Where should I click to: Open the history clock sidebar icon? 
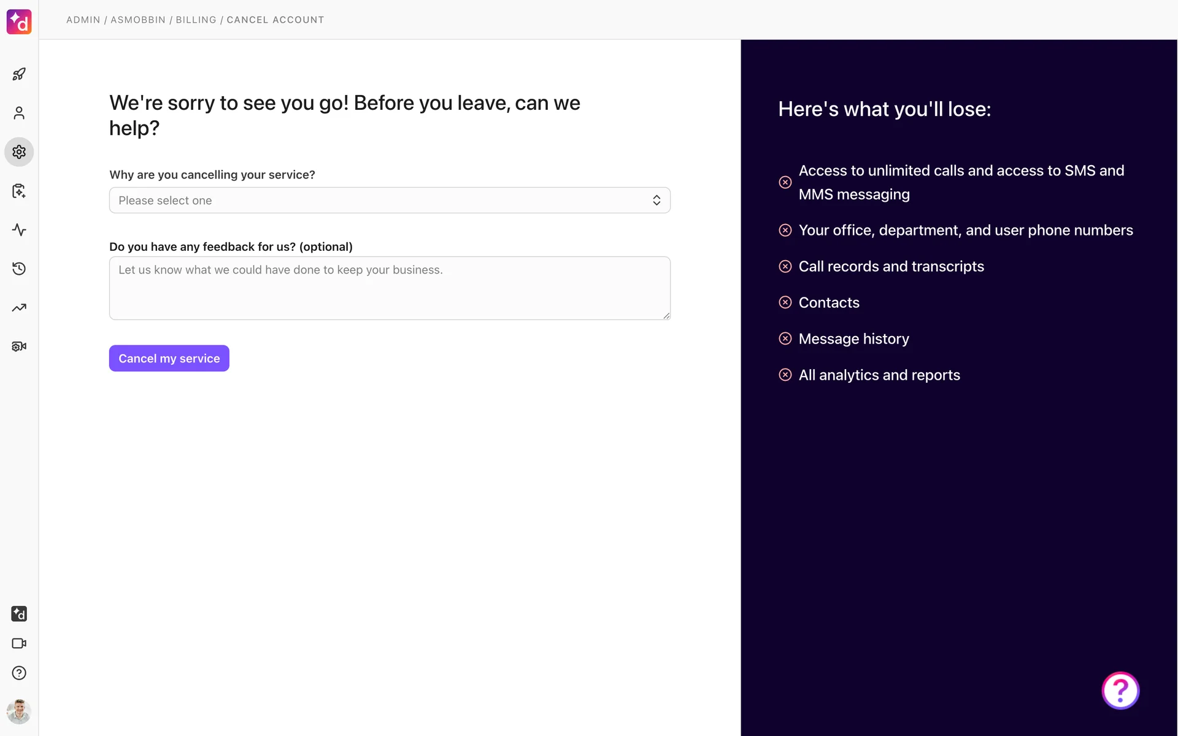(x=19, y=269)
